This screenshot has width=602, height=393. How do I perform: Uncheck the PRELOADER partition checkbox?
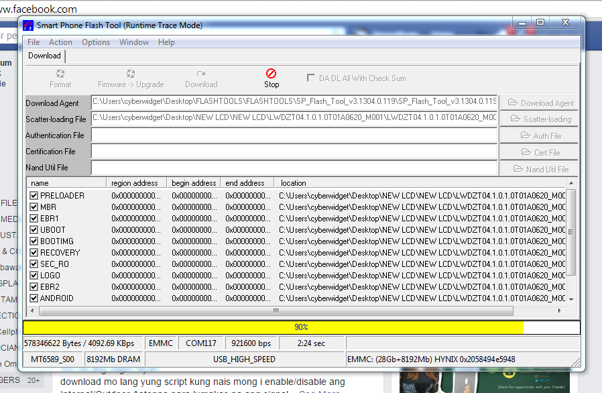coord(34,196)
